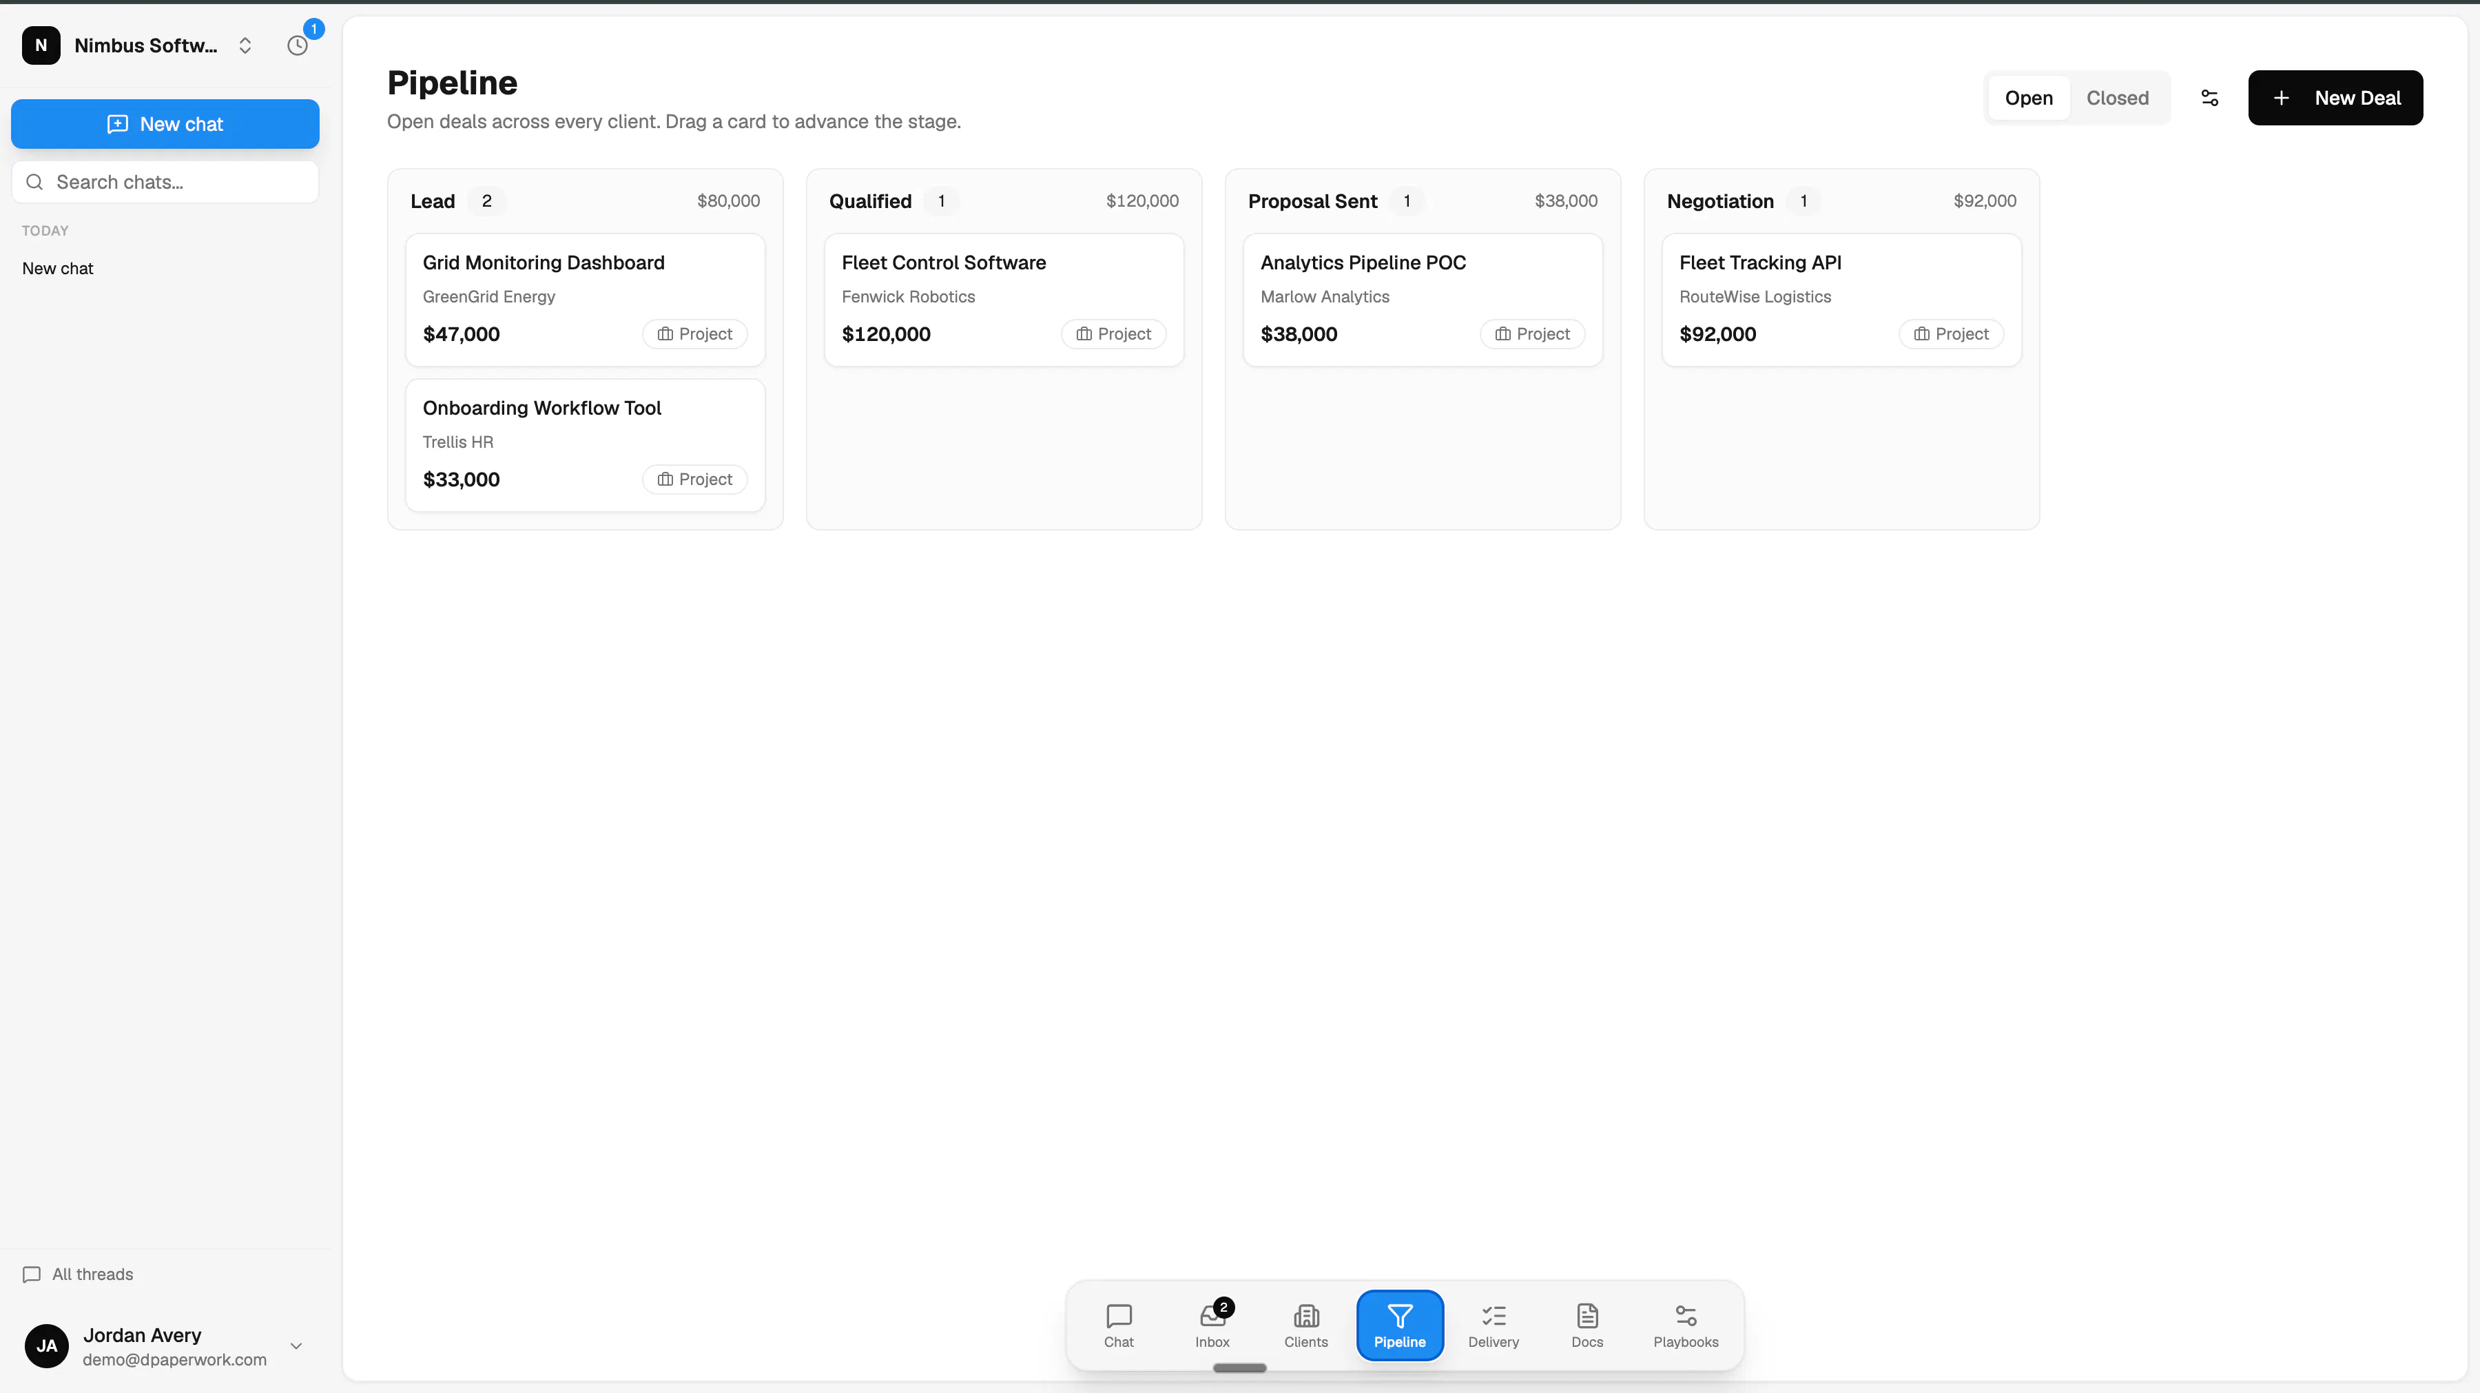Expand the Jordan Avery account menu
Viewport: 2480px width, 1393px height.
click(296, 1346)
